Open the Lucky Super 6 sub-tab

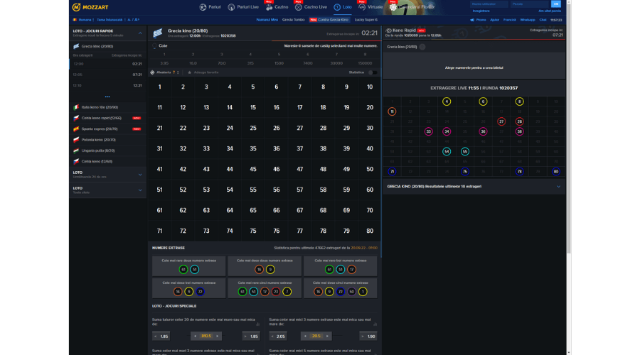pyautogui.click(x=366, y=20)
